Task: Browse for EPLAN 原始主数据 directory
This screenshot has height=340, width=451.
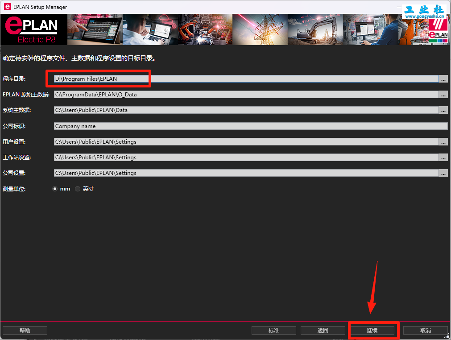Action: [443, 95]
